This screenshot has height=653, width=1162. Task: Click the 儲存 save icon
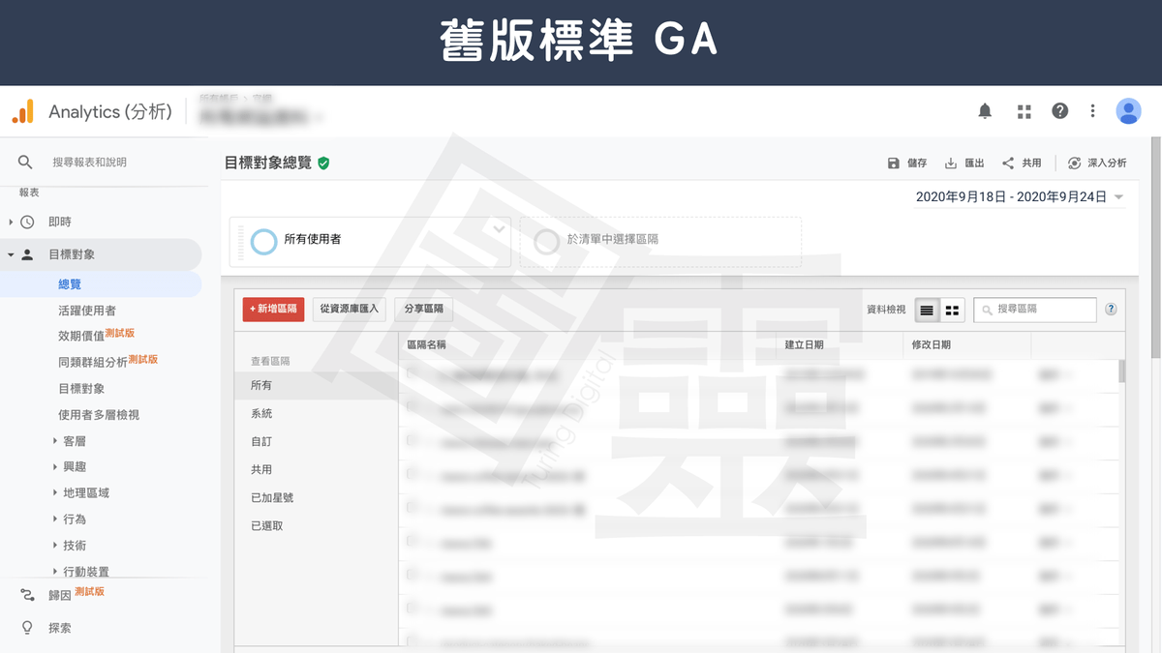[893, 163]
